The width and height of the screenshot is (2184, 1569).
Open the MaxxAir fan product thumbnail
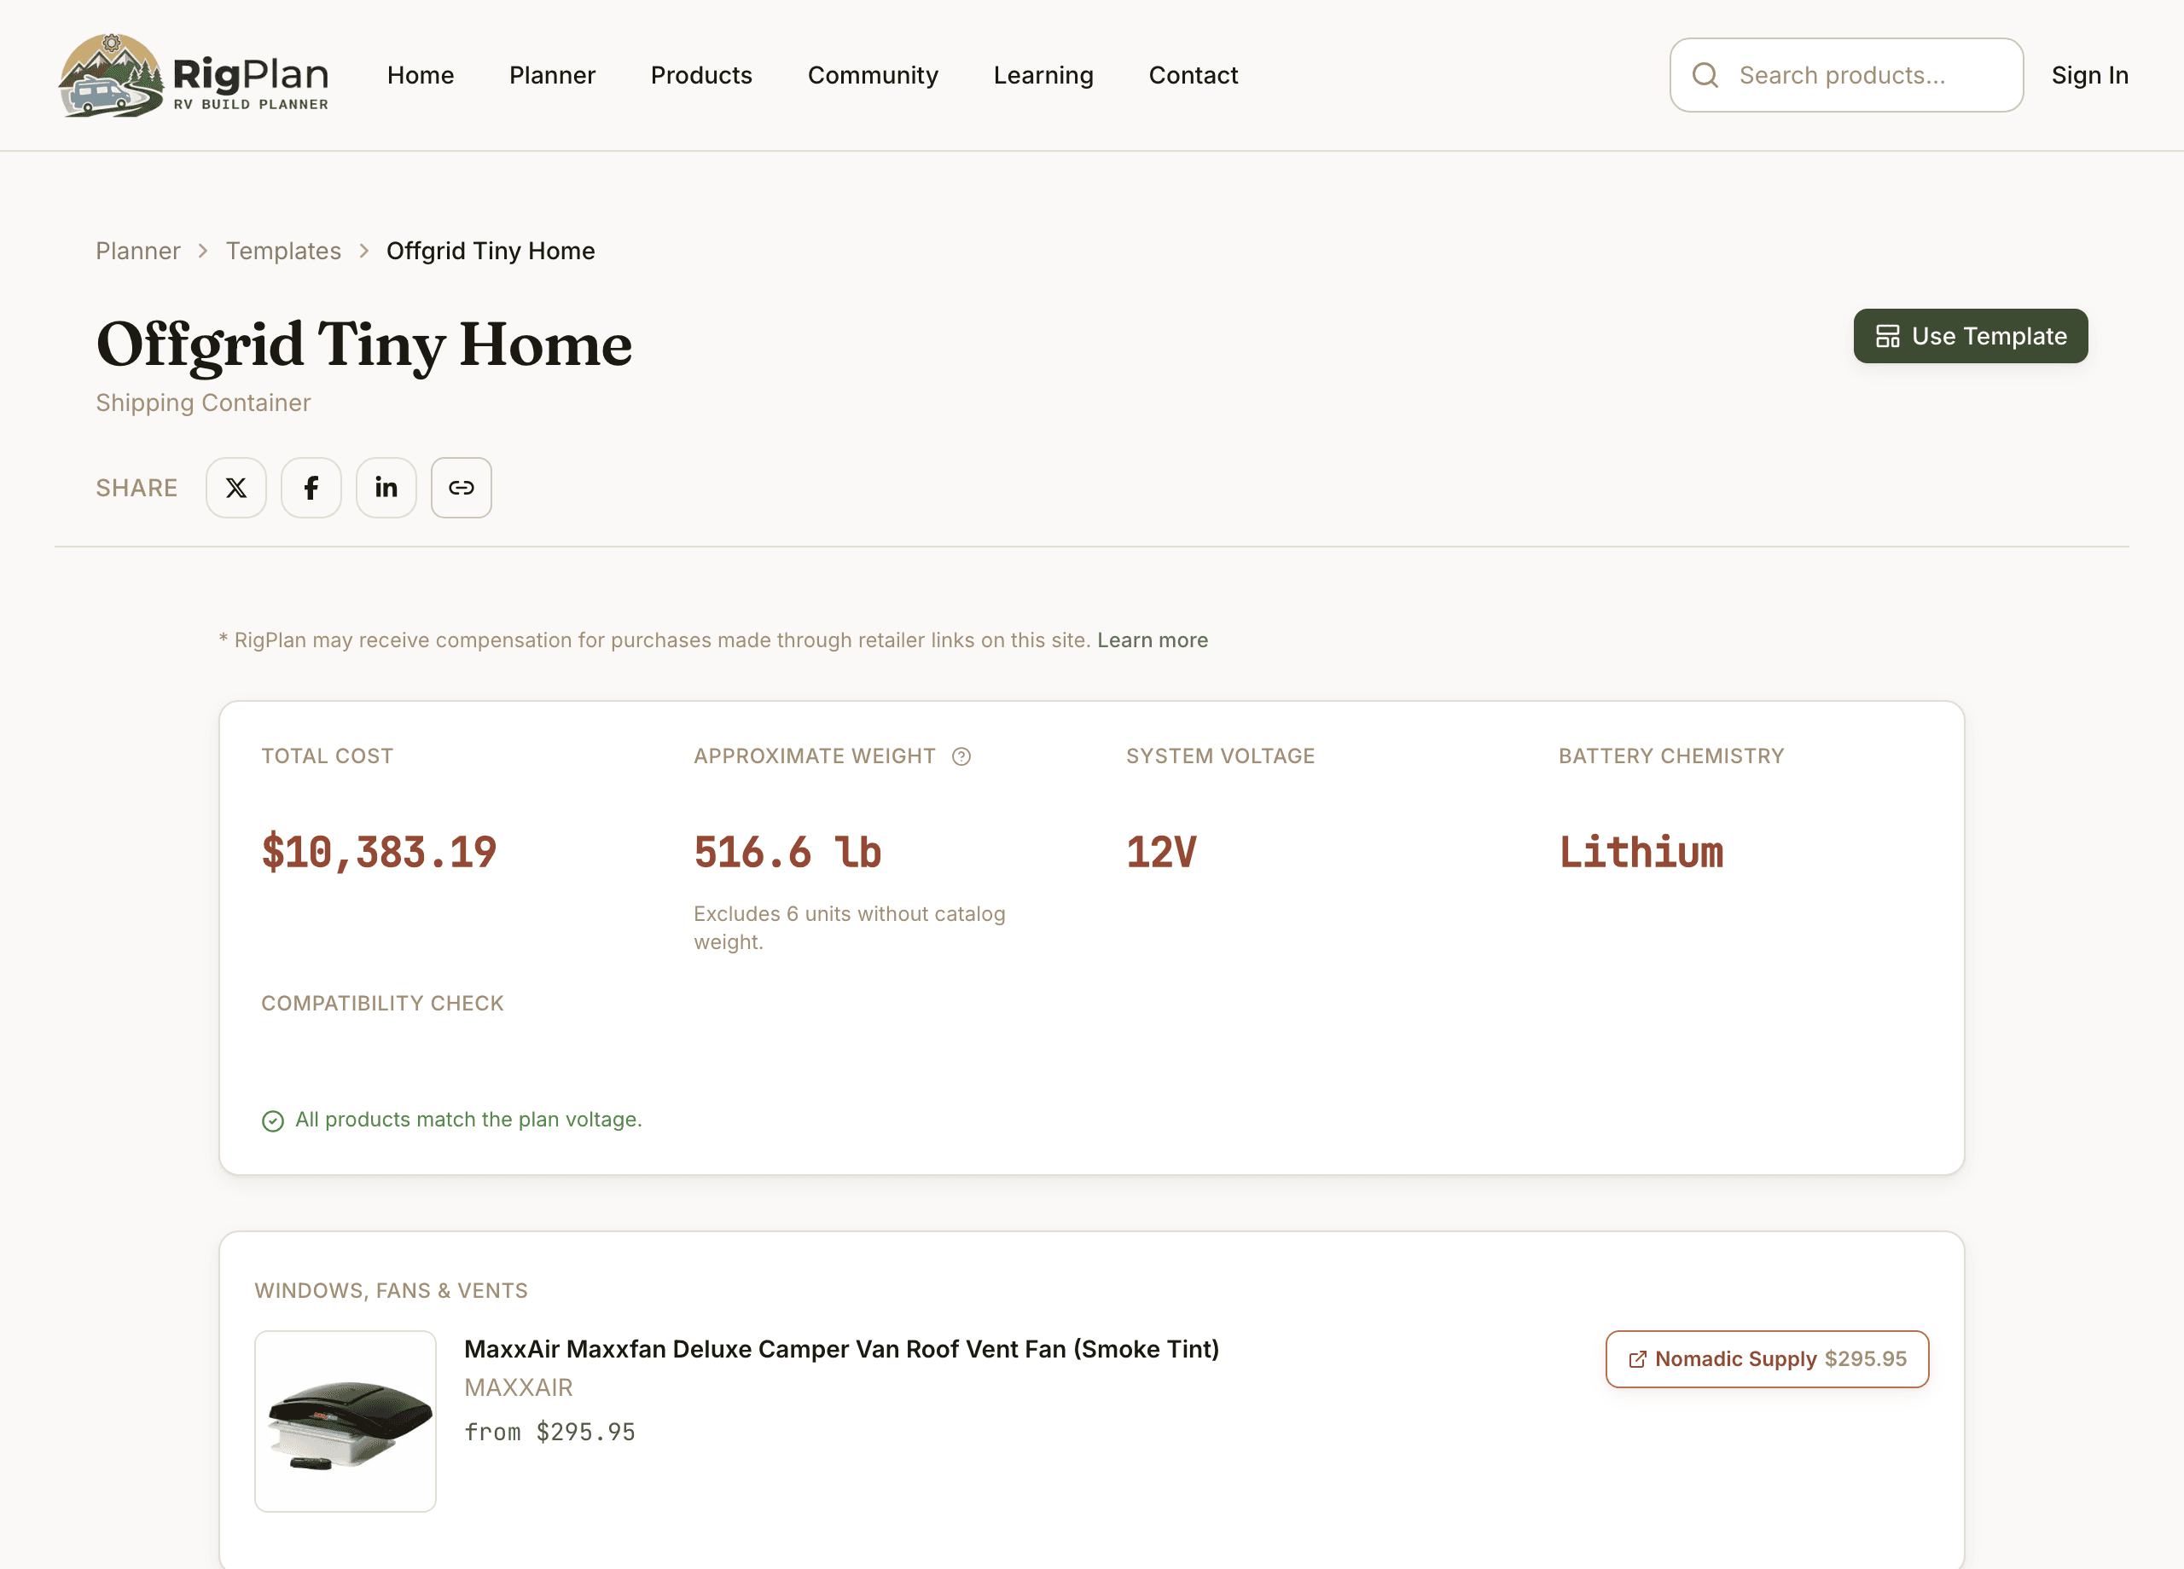click(x=346, y=1421)
